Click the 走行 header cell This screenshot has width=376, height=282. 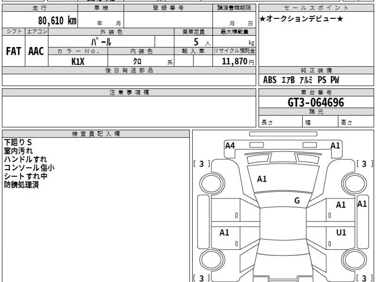coord(40,8)
